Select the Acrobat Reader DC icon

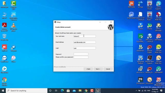coord(4,27)
